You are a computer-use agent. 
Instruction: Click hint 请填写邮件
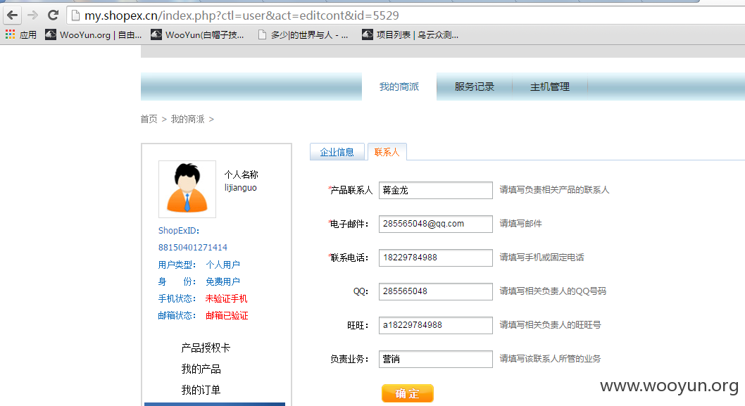coord(521,223)
